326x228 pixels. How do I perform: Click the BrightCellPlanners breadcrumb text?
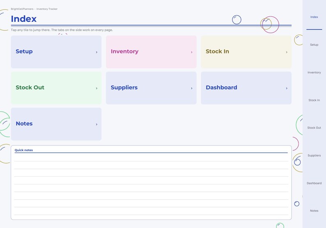point(22,9)
